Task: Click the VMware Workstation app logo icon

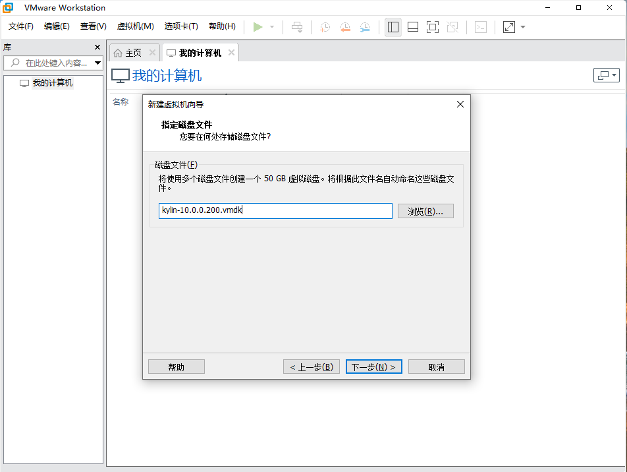Action: (x=8, y=8)
